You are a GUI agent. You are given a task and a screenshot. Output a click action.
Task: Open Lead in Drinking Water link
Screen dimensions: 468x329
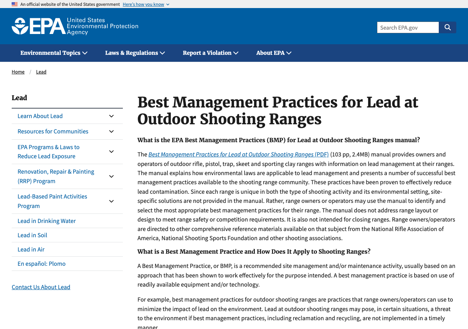click(x=47, y=221)
